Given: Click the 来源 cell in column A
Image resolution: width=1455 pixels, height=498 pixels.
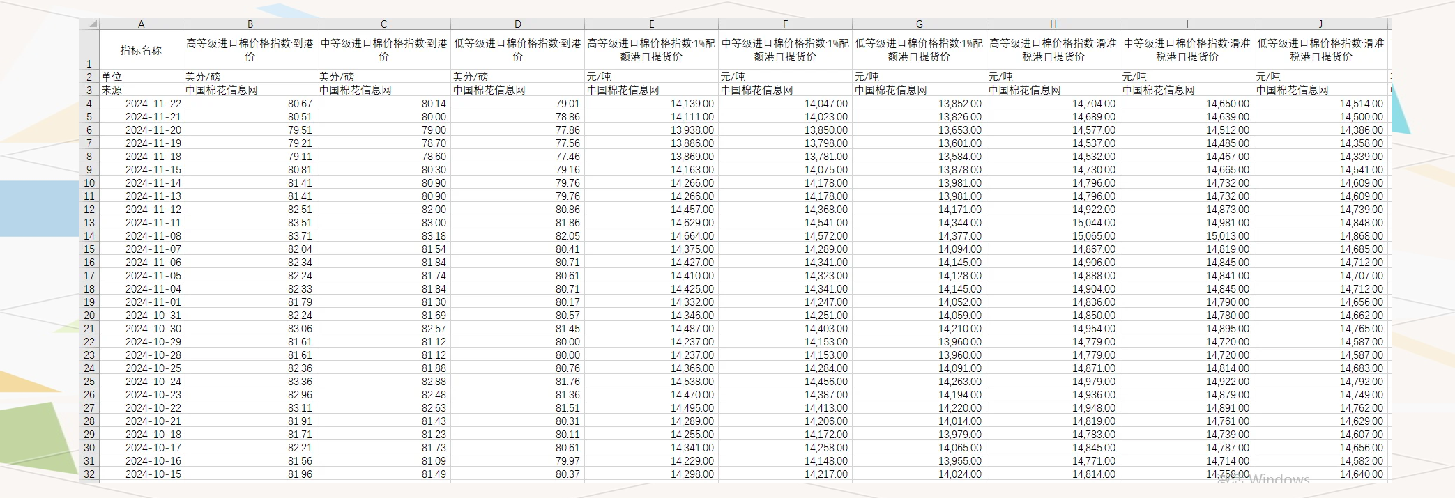Looking at the screenshot, I should [x=141, y=90].
